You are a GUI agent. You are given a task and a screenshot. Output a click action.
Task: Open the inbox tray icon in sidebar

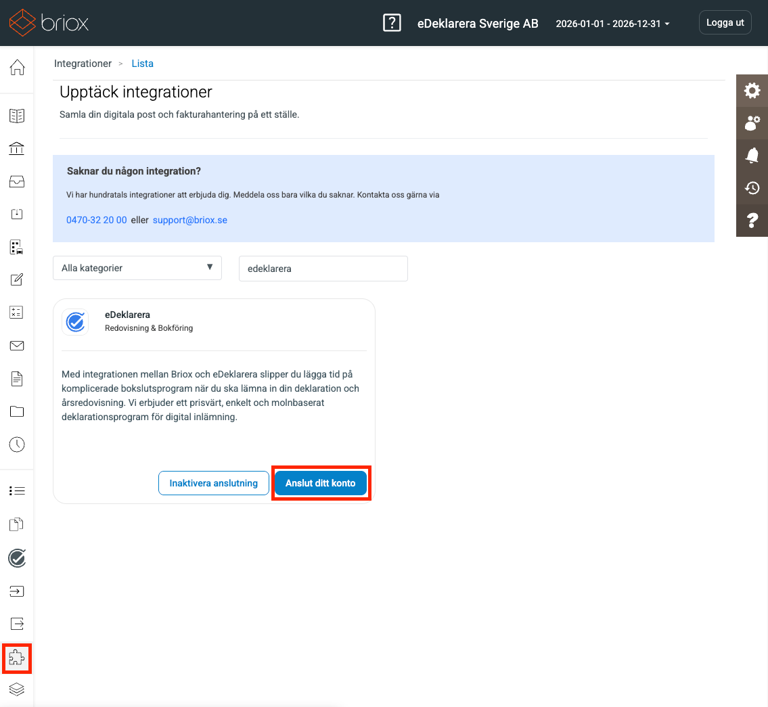click(17, 181)
